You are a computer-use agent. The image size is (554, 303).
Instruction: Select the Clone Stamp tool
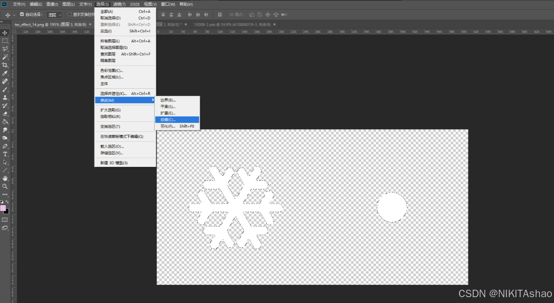pos(5,97)
